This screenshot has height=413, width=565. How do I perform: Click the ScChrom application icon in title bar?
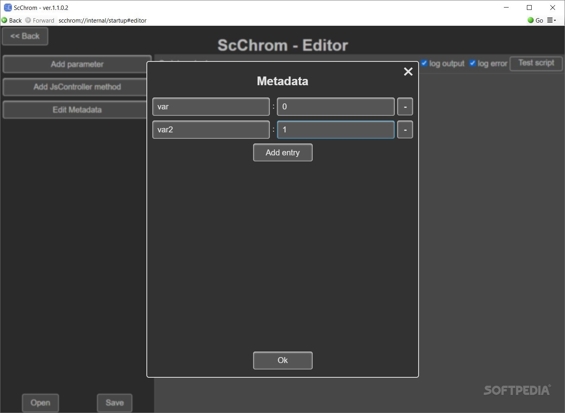(x=8, y=8)
